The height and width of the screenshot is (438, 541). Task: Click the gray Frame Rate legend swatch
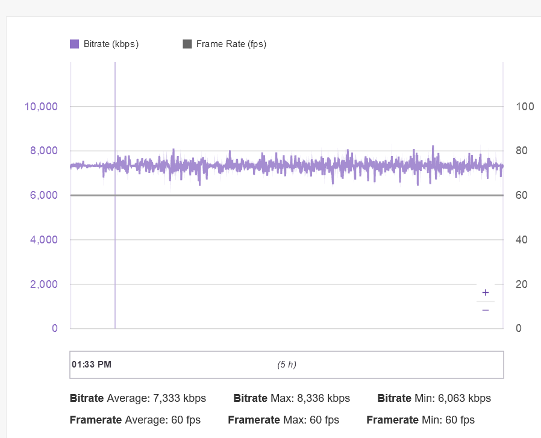187,44
